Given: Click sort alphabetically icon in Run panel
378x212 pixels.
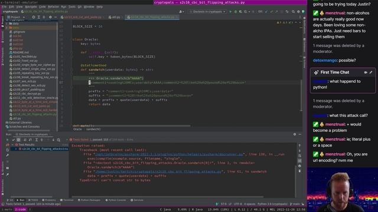Looking at the screenshot, I should click(25, 140).
